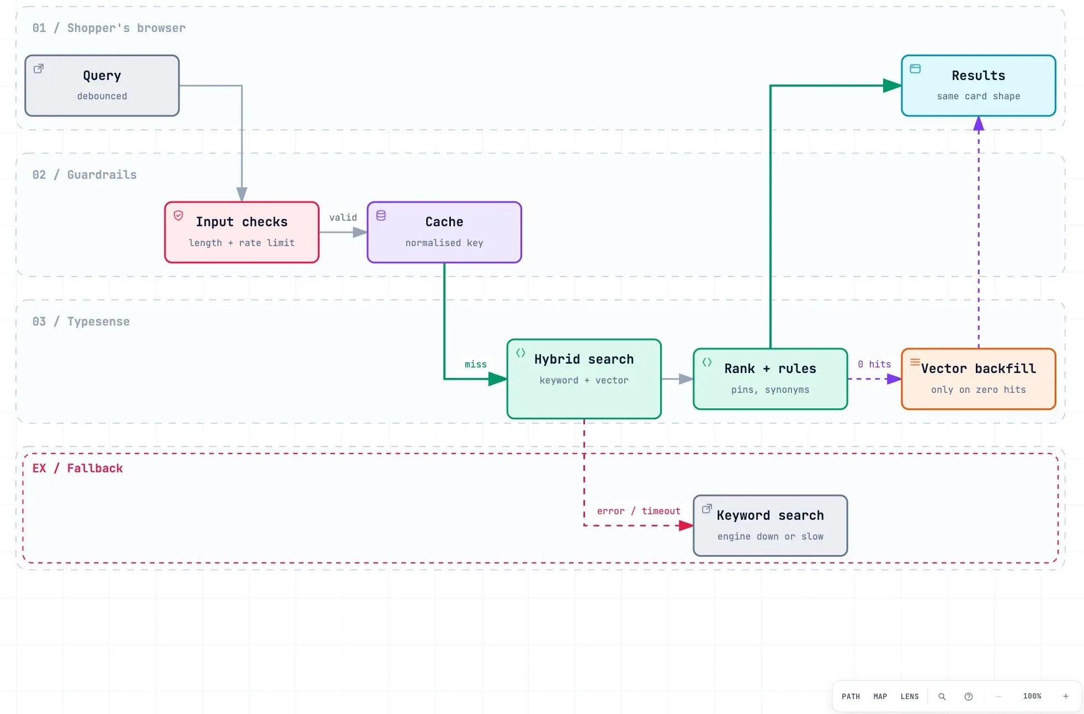Click the 'normalised key' subtitle
The image size is (1084, 714).
[444, 243]
